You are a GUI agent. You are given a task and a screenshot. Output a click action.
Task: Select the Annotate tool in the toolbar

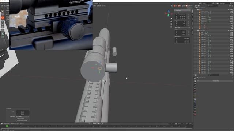(x=3, y=30)
